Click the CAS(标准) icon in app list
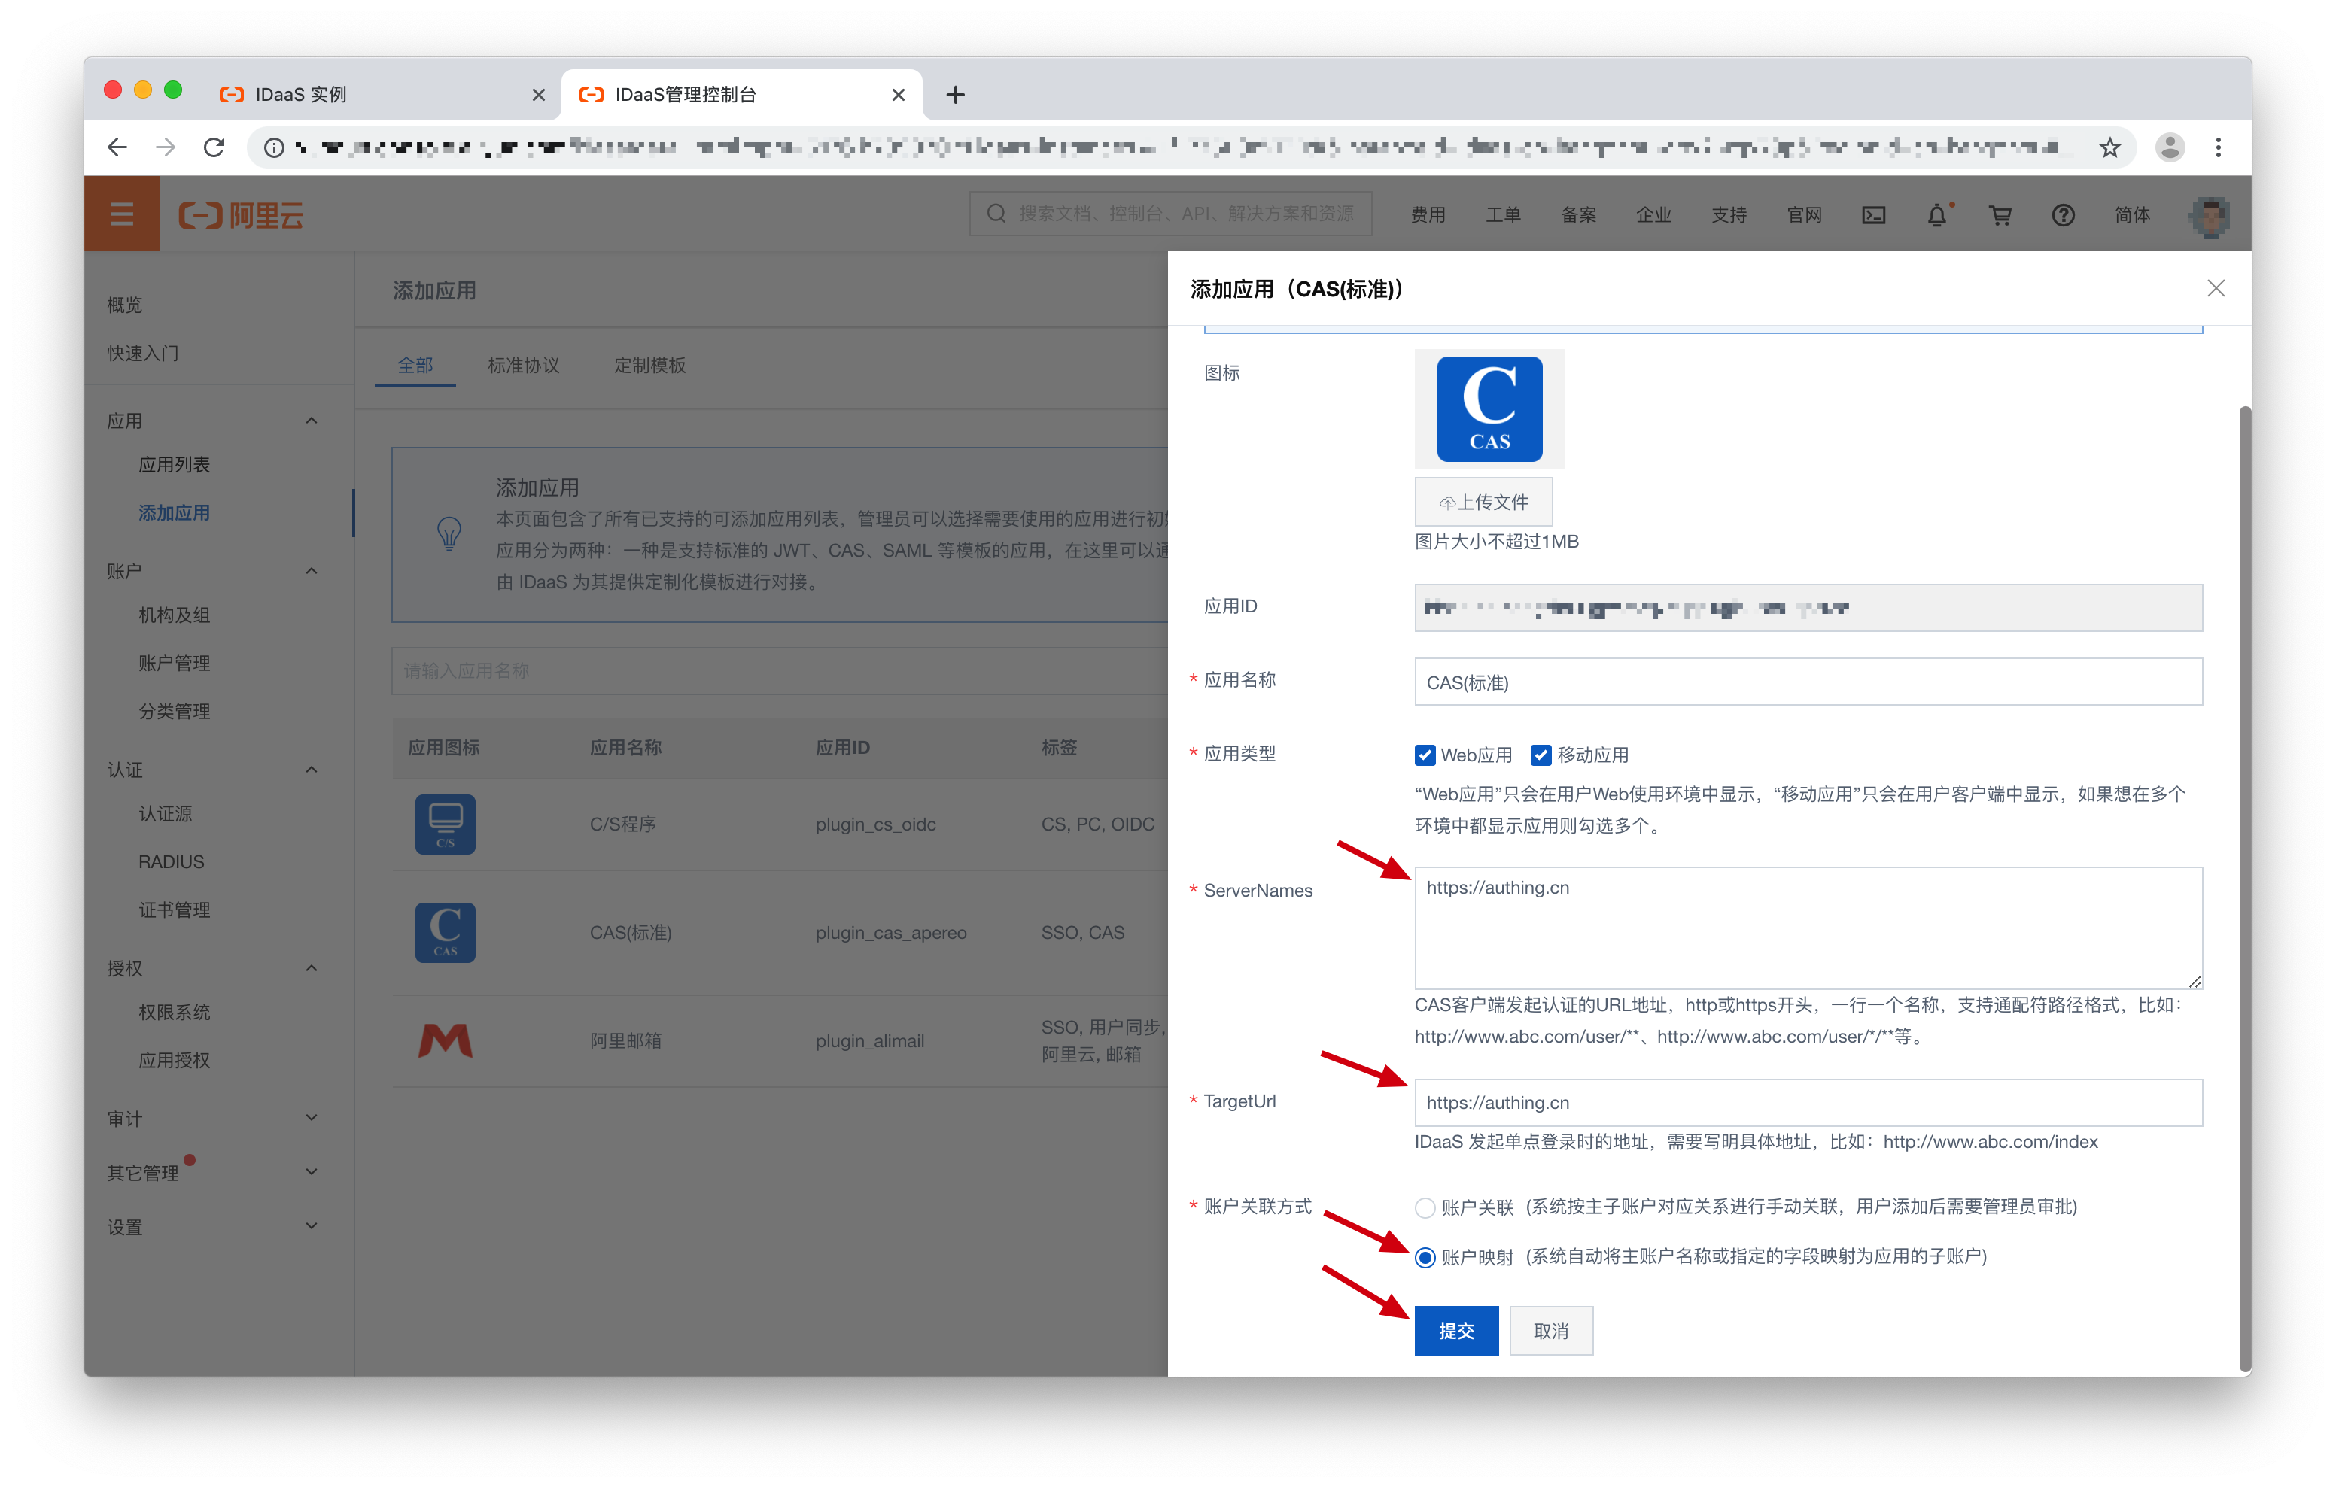Viewport: 2336px width, 1488px height. tap(446, 932)
